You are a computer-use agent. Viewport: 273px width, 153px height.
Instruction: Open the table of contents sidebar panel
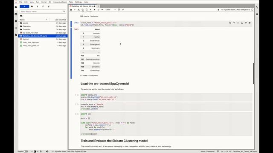[16, 28]
